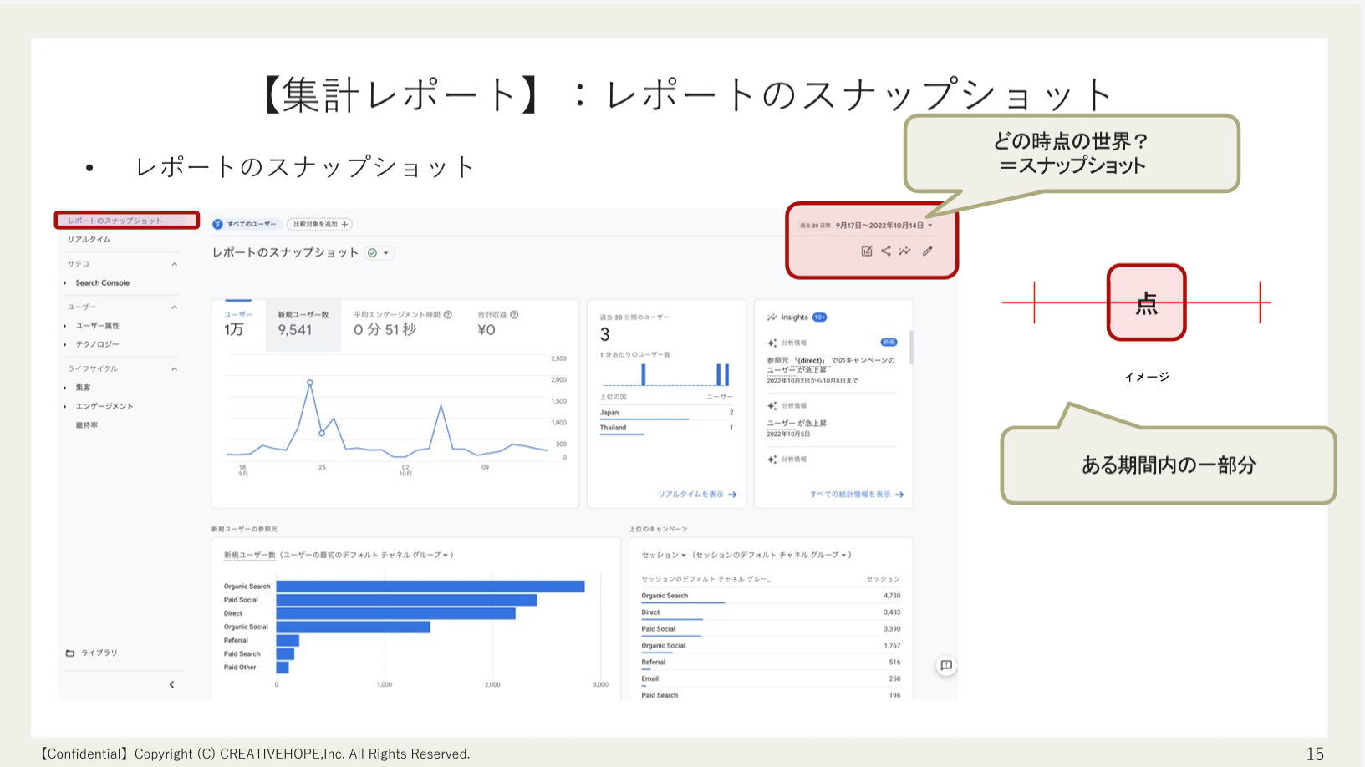Expand the ユーザー属性 item
Screen dimensions: 1365x767
(65, 326)
